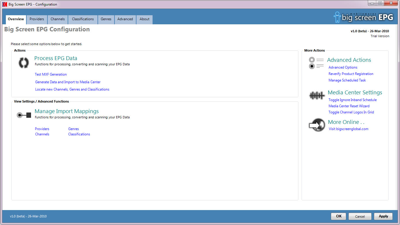The height and width of the screenshot is (225, 400).
Task: Click the Advanced Options link
Action: [343, 67]
